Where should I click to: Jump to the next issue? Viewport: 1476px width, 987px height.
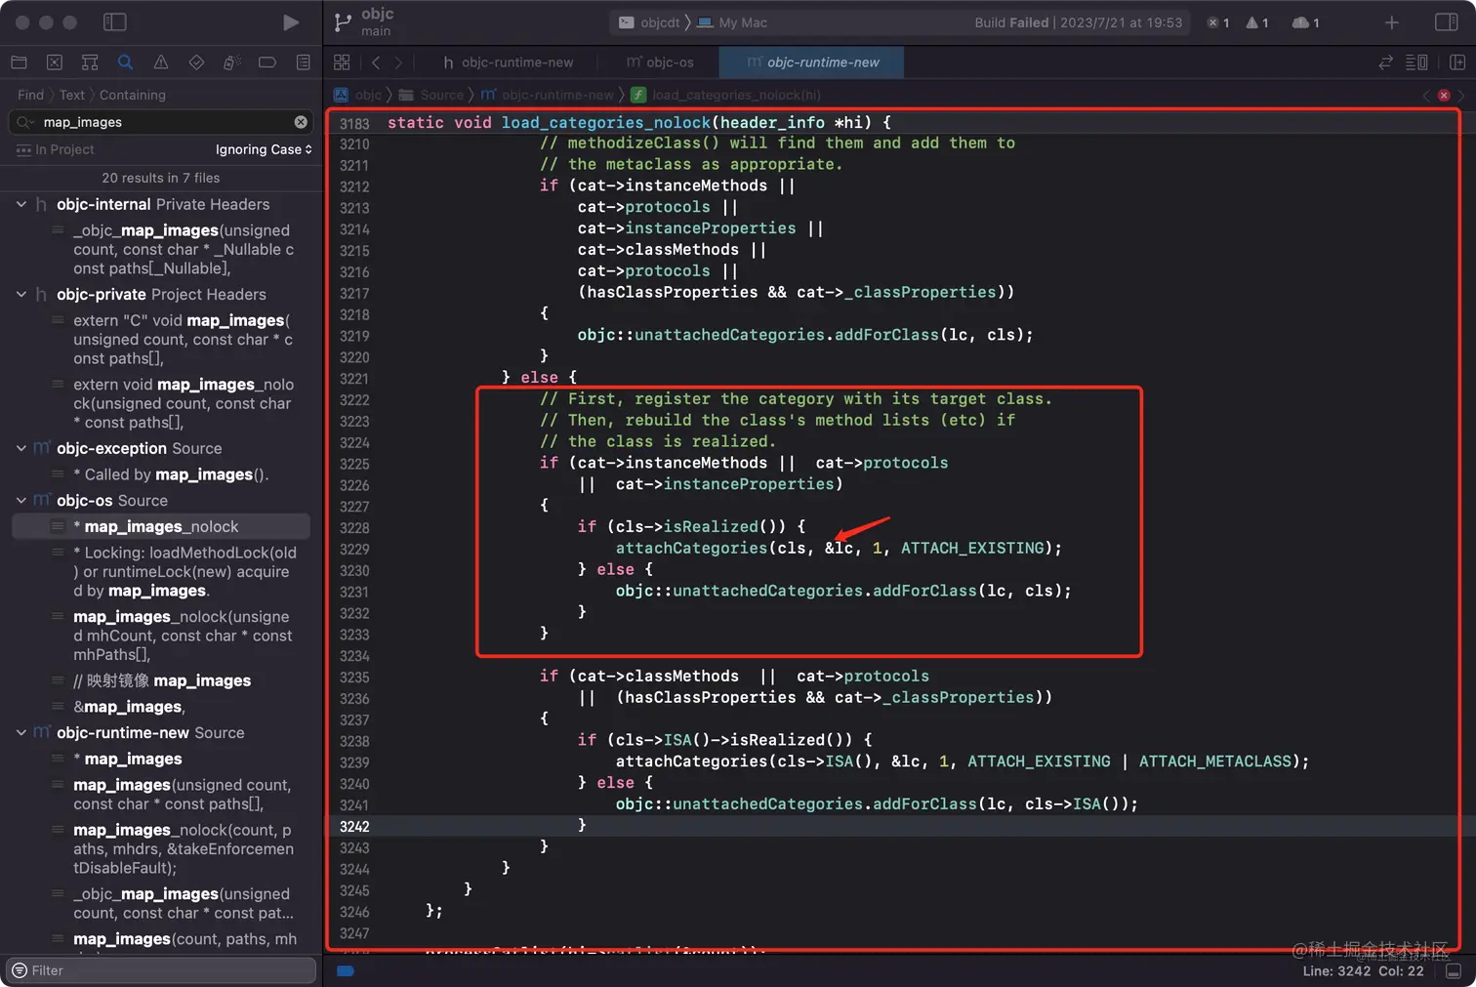[x=1461, y=95]
